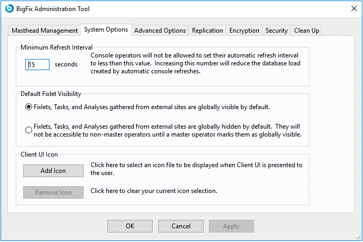
Task: Click the refresh interval seconds input field
Action: [37, 64]
